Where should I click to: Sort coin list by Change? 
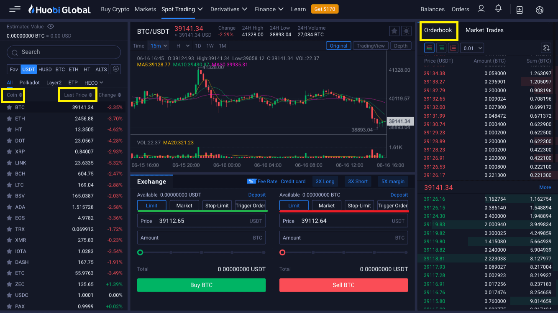coord(110,95)
